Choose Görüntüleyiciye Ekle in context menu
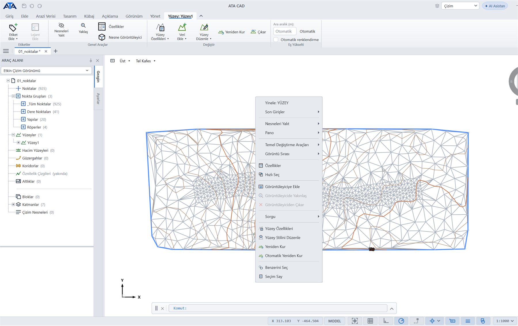The image size is (518, 326). click(289, 186)
